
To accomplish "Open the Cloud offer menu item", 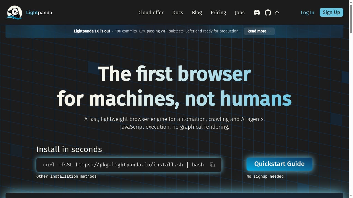I will pos(151,13).
